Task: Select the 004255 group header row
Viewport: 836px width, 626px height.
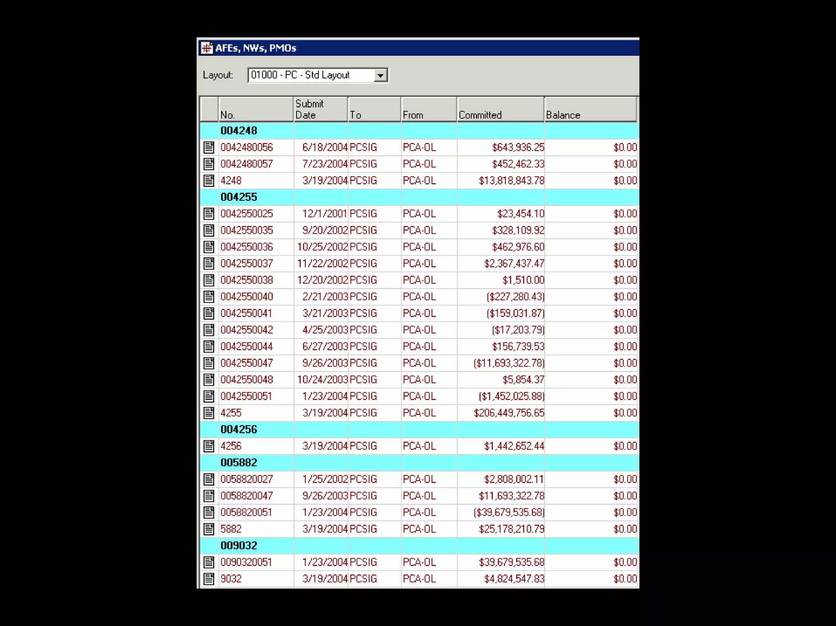Action: click(239, 197)
